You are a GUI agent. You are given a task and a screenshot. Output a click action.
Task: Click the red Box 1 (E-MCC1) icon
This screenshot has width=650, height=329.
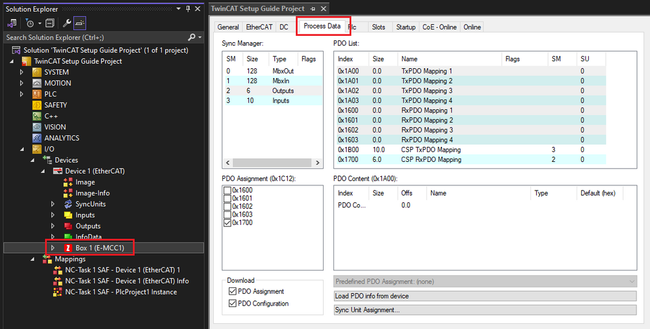coord(68,248)
